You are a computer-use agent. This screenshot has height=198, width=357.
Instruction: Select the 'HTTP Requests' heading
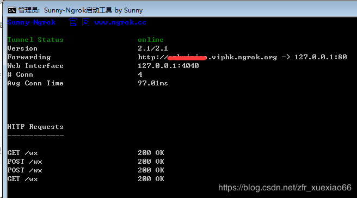point(35,127)
